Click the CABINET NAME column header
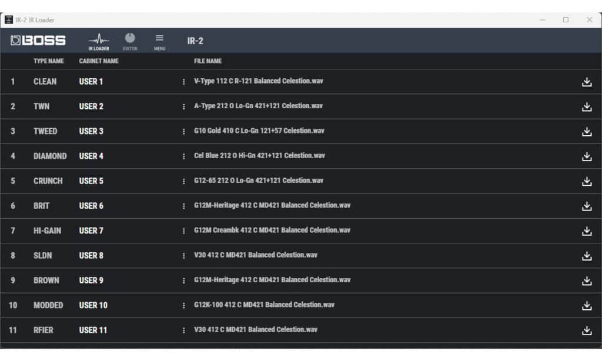 [x=99, y=61]
